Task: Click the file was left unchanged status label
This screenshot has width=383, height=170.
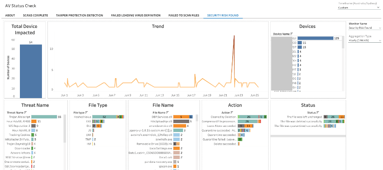Action: coord(305,117)
